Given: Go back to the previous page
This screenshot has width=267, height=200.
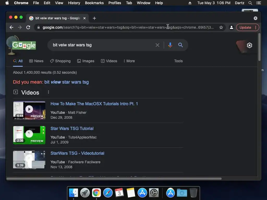Looking at the screenshot, I should coord(11,27).
